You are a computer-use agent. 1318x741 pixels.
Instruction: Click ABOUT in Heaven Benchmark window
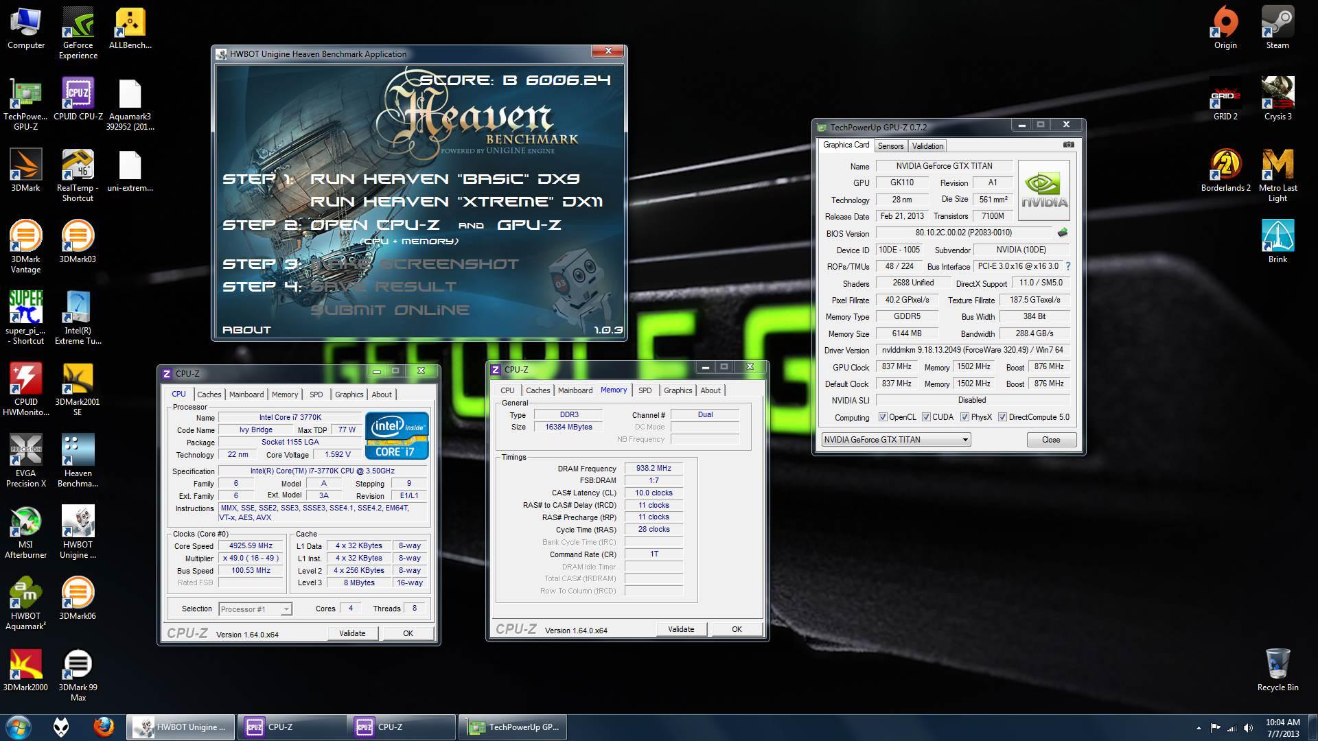pos(246,330)
